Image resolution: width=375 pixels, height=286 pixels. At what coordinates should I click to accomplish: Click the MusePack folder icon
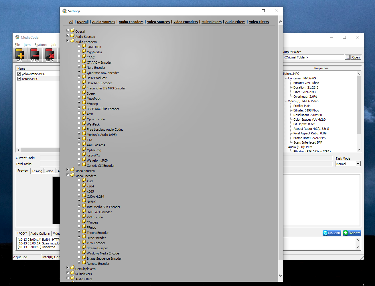[84, 97]
